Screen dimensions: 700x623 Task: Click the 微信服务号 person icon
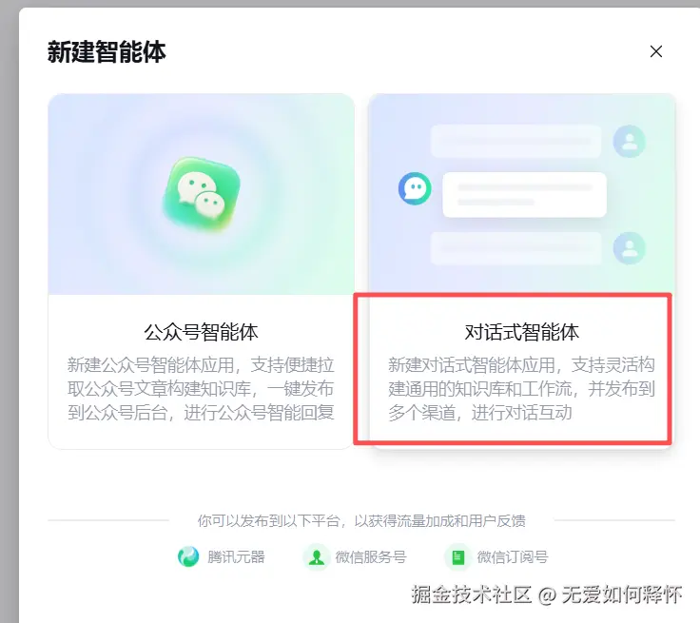[x=317, y=557]
